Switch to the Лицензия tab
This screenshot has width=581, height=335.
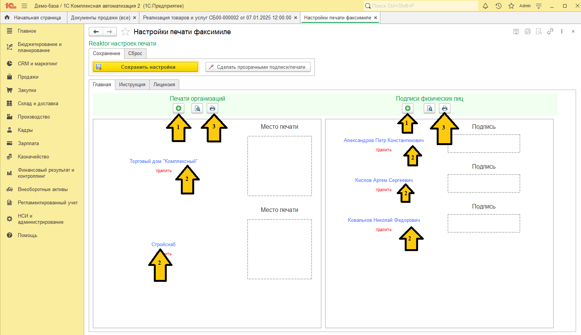[x=164, y=85]
